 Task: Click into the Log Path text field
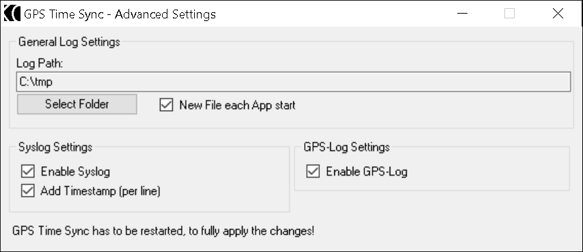(293, 82)
